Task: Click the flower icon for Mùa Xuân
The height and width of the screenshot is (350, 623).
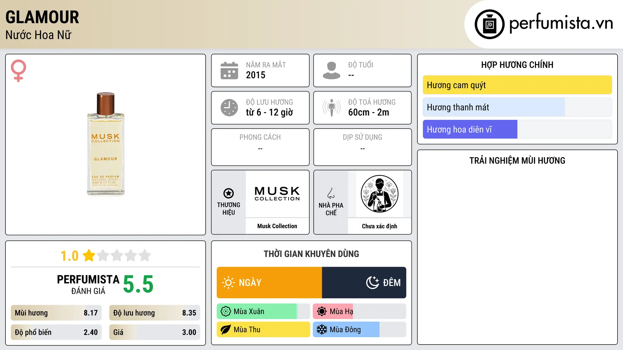Action: (x=226, y=311)
